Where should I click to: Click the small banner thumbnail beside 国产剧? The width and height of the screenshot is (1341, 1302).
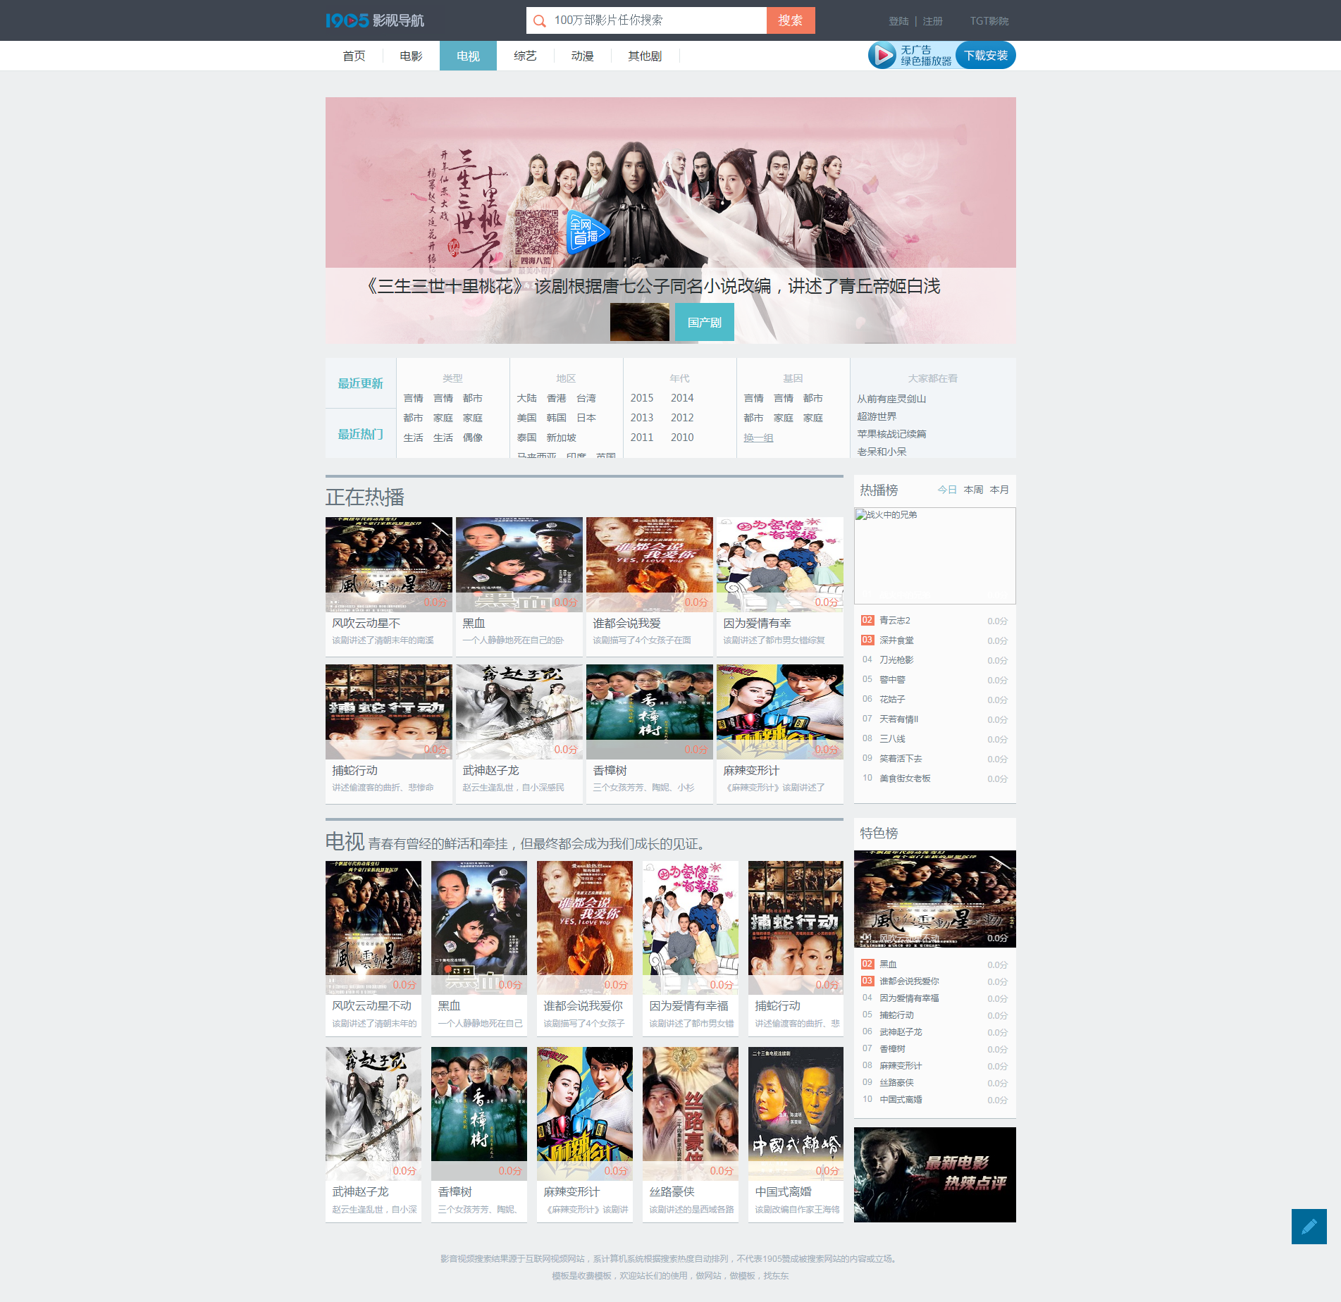tap(640, 322)
